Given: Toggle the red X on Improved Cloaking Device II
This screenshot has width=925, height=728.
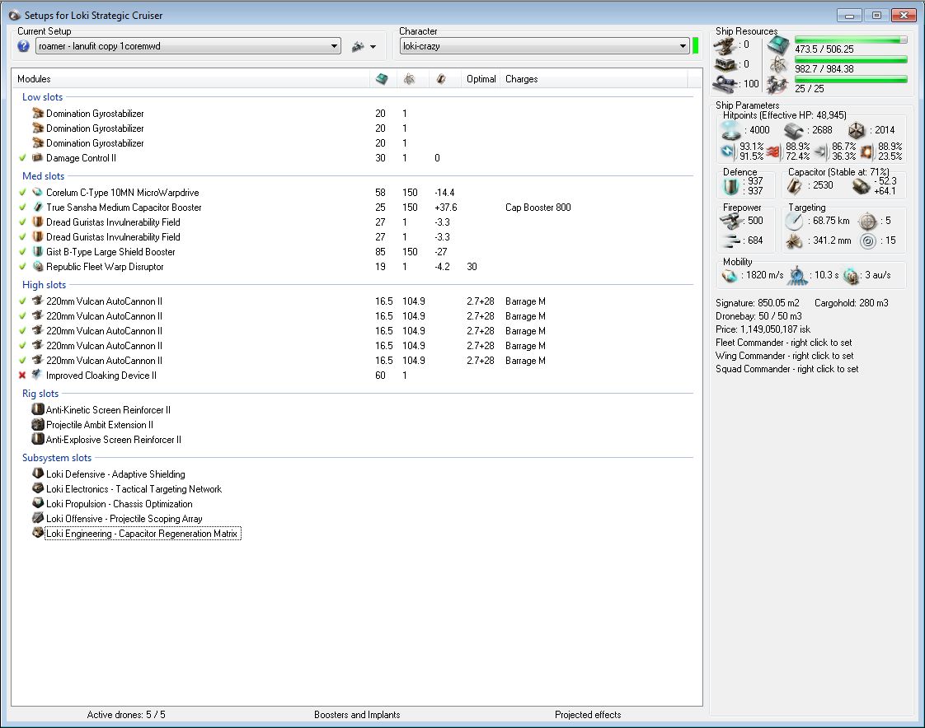Looking at the screenshot, I should point(22,376).
